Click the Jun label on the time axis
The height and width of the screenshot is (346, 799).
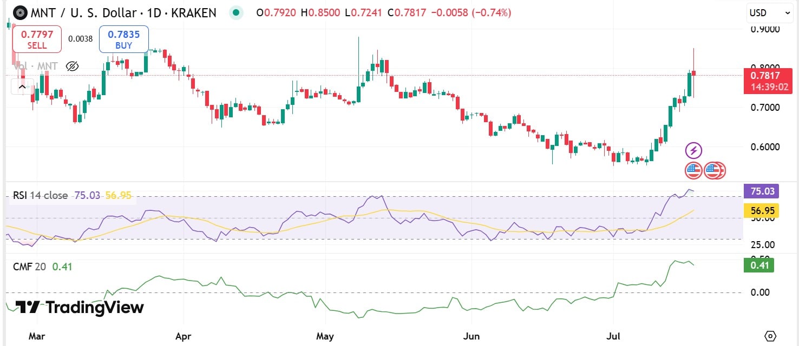point(471,336)
